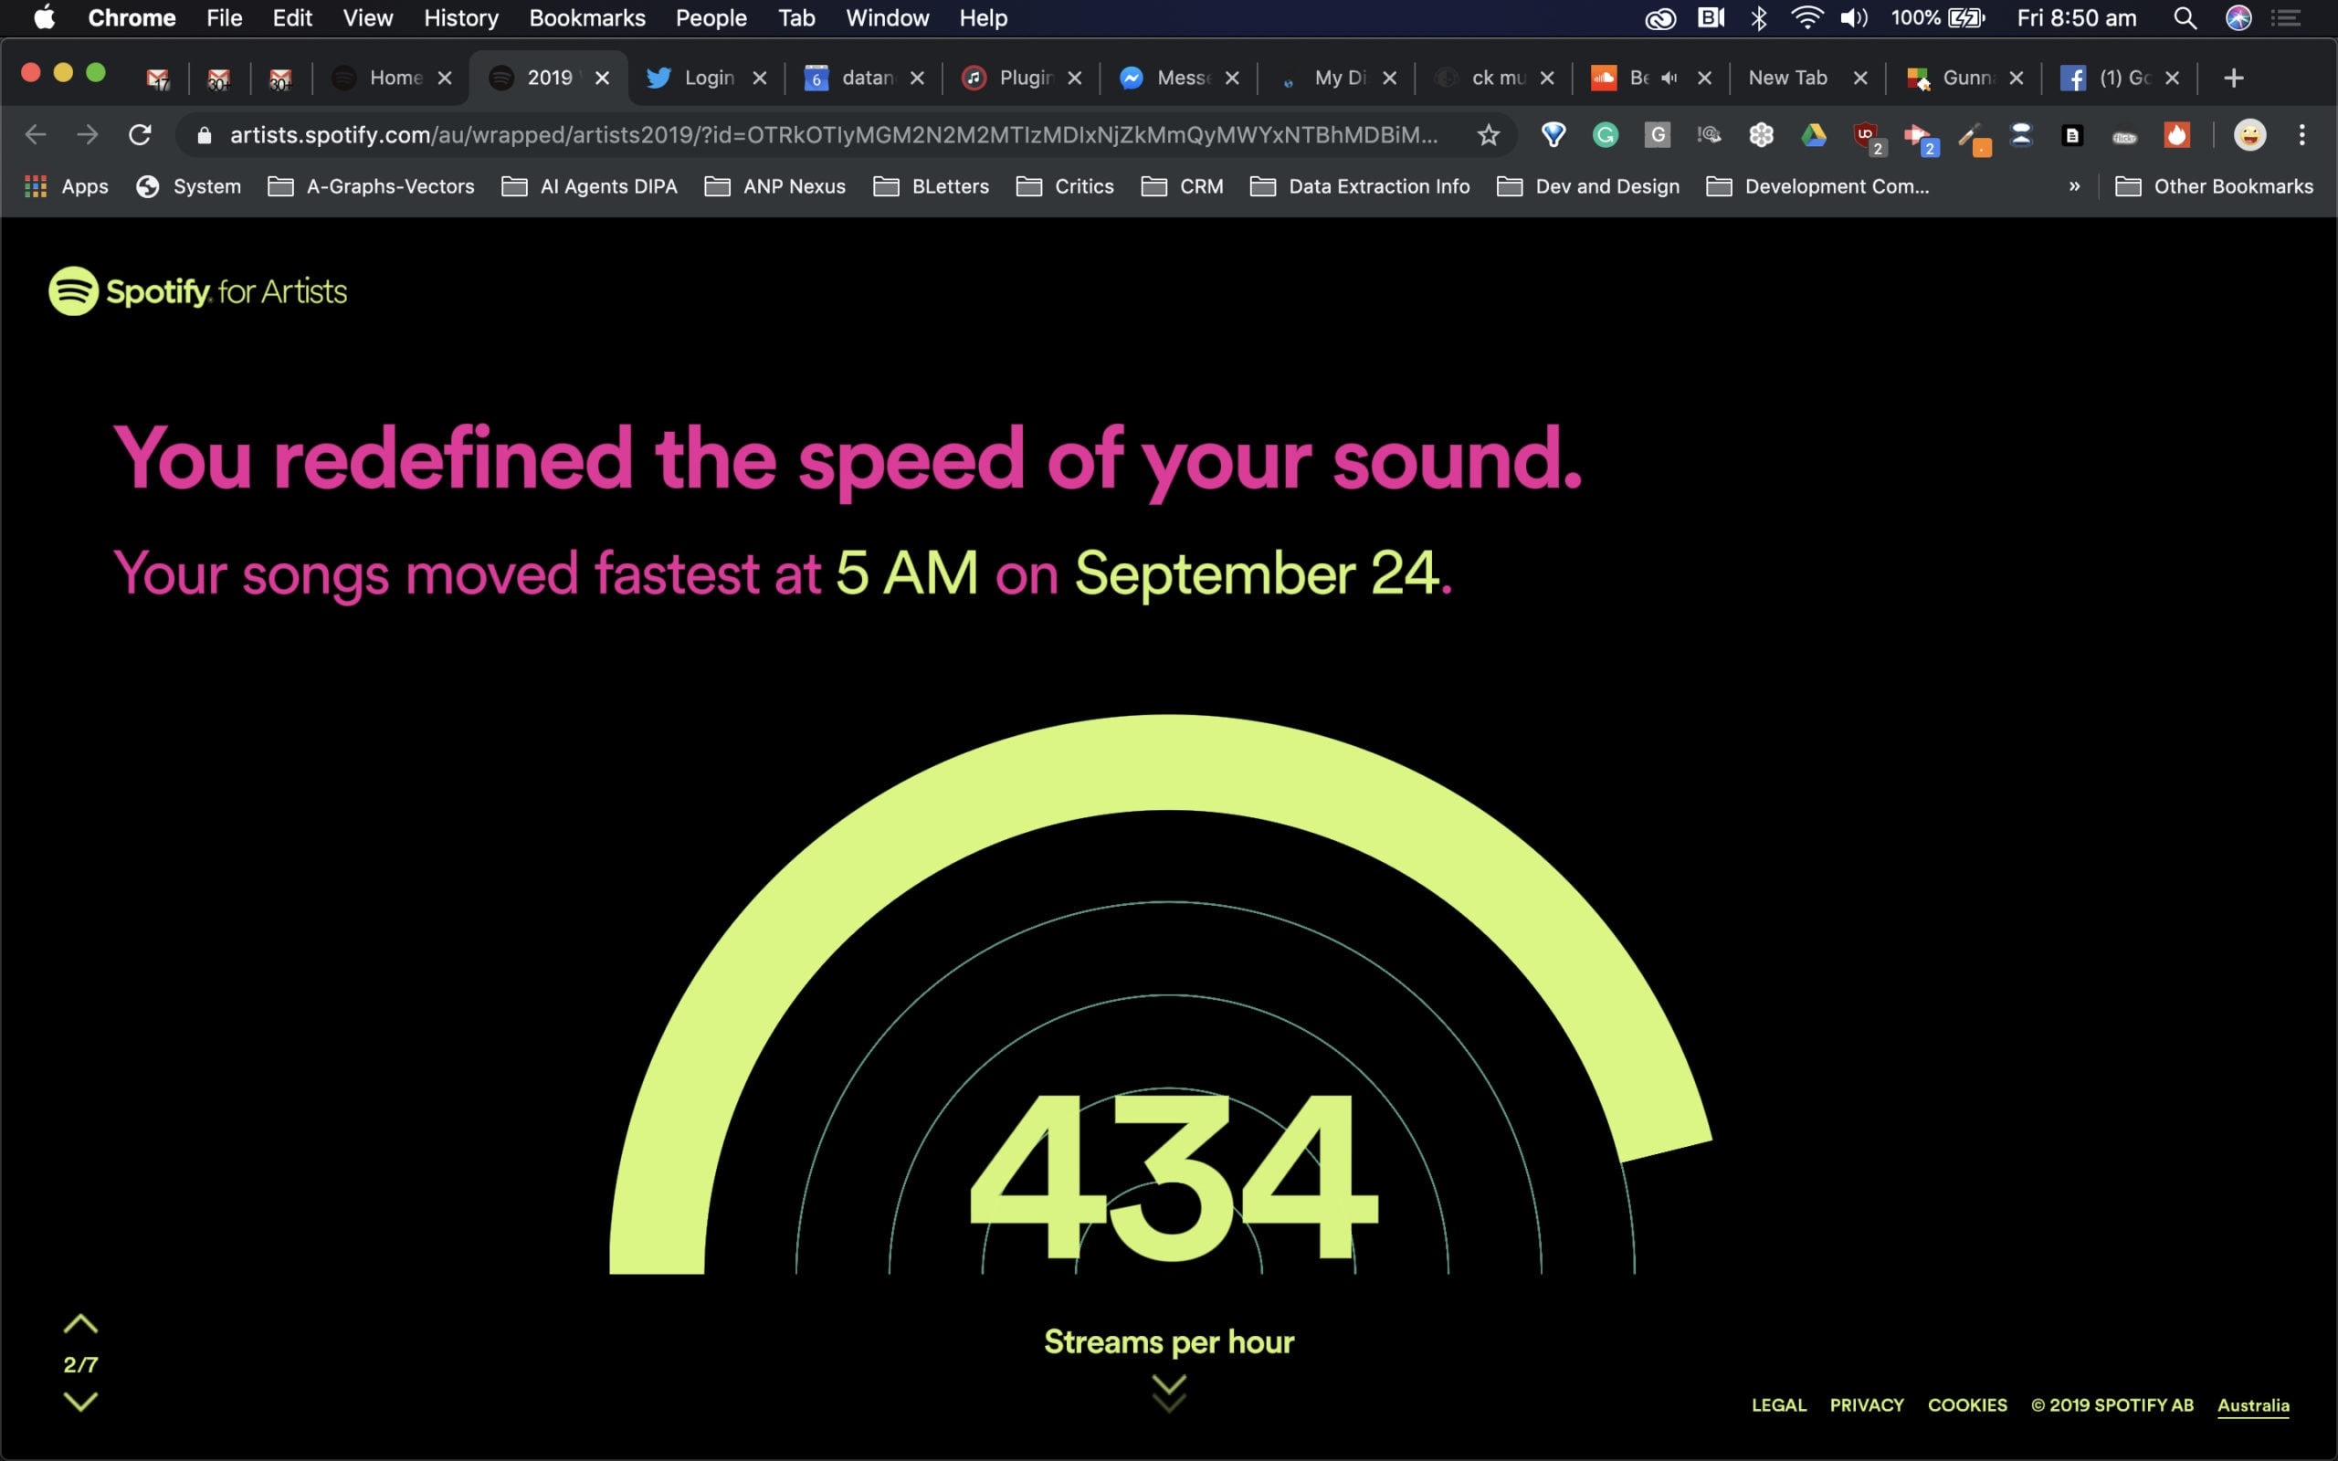The width and height of the screenshot is (2338, 1461).
Task: Go to previous Wrapped slide with up chevron
Action: click(80, 1324)
